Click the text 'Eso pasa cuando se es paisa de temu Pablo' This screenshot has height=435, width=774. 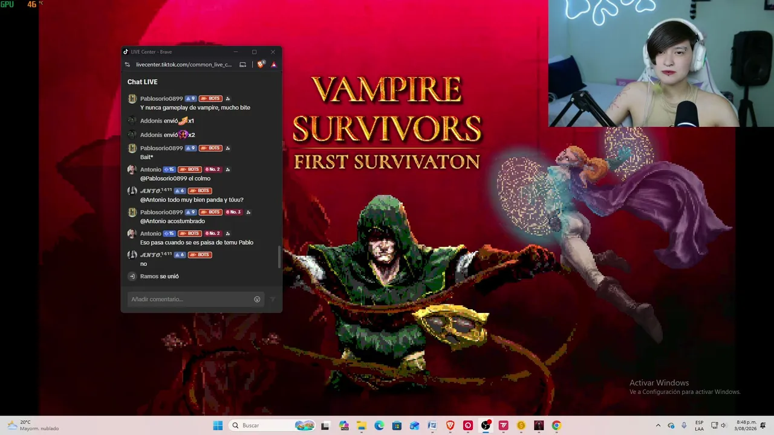point(197,242)
